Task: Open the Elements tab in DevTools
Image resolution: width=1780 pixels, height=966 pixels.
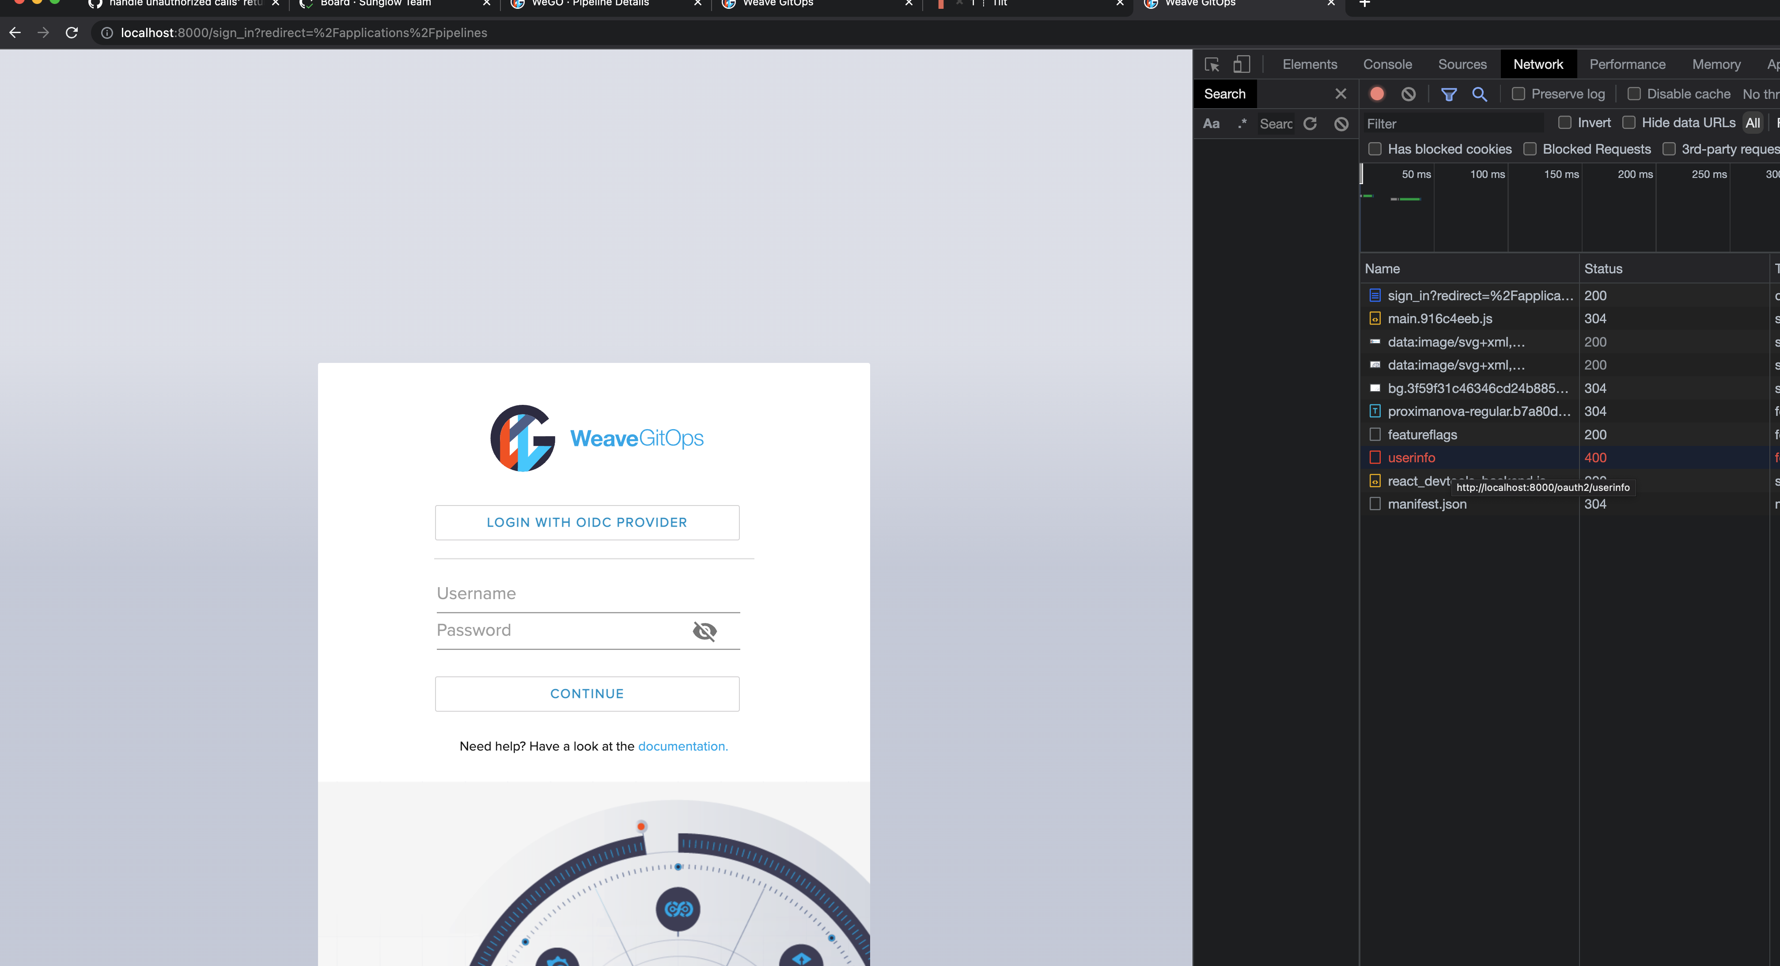Action: (x=1310, y=64)
